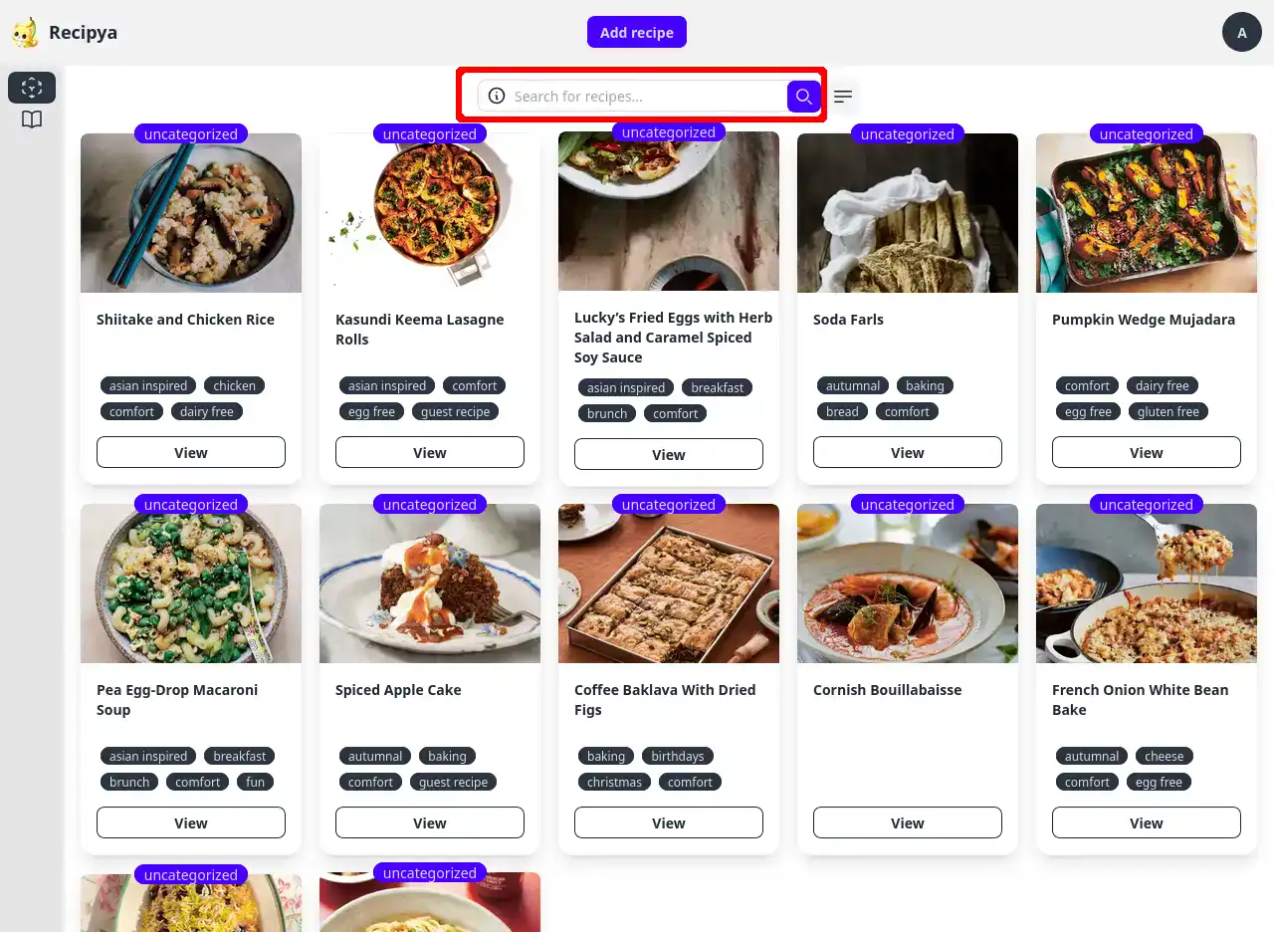Click the search info icon
The height and width of the screenshot is (932, 1274).
(x=497, y=97)
